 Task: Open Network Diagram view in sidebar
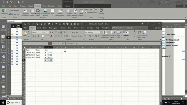pyautogui.click(x=3, y=49)
